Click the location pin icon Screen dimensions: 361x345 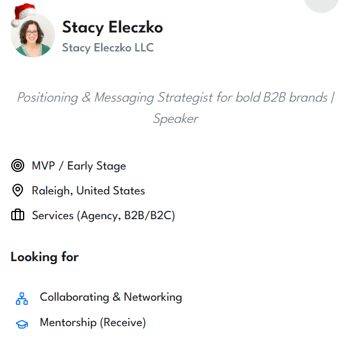click(x=18, y=191)
